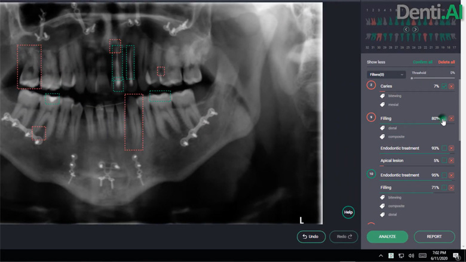Select the Apical lesion finding label

click(x=392, y=161)
